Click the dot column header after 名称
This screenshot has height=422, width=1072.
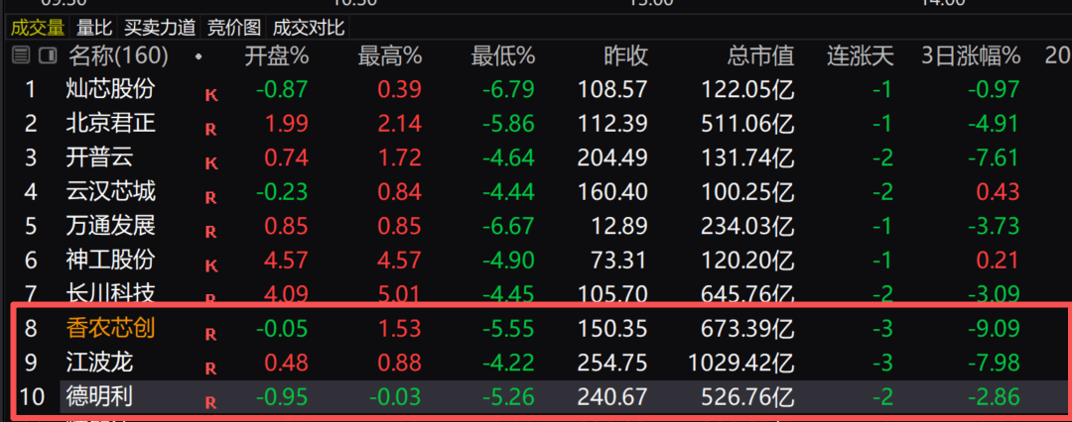click(199, 57)
